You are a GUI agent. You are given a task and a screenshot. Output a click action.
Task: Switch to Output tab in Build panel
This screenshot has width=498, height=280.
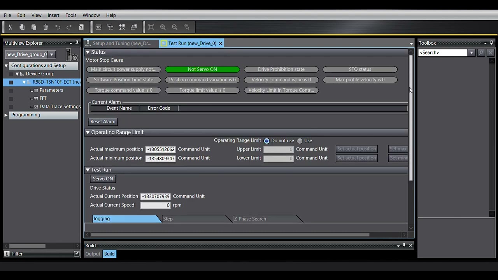(93, 254)
